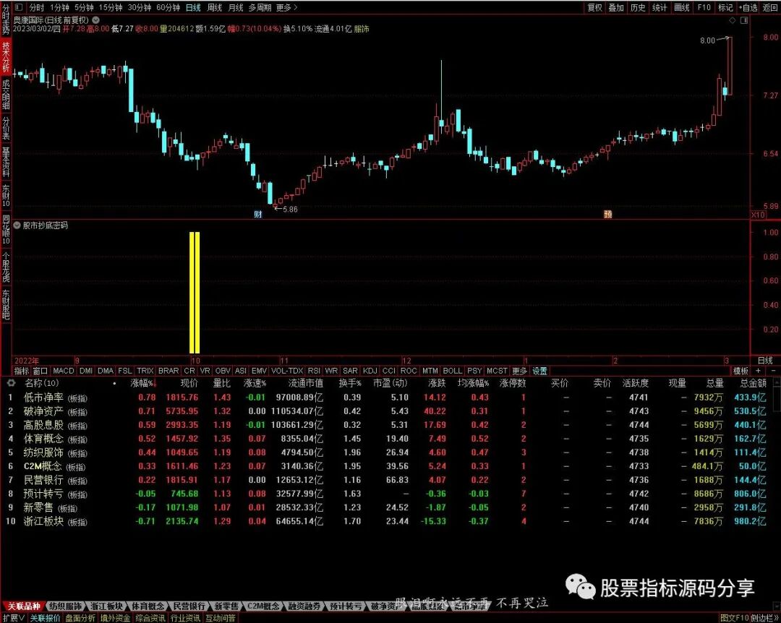The height and width of the screenshot is (623, 781).
Task: Click the diamond icon at chart top-right
Action: (x=732, y=20)
